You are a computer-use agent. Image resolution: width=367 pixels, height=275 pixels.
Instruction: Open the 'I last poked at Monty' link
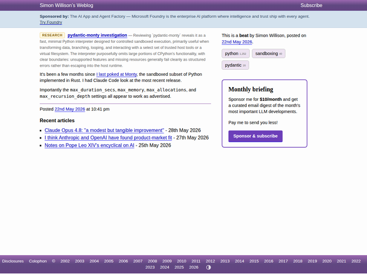(117, 74)
